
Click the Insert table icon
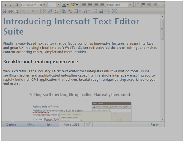(x=76, y=11)
